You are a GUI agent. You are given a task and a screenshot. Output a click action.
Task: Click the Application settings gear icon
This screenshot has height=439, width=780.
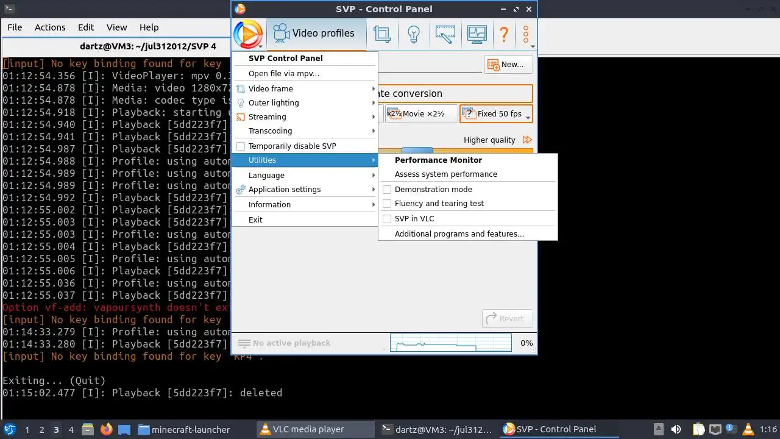click(241, 190)
